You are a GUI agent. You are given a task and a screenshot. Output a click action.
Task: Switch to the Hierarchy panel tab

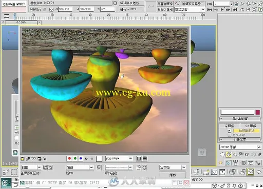pyautogui.click(x=236, y=163)
